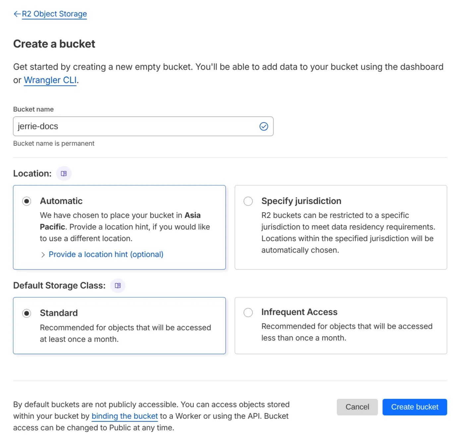Select the Standard storage class radio button
This screenshot has height=446, width=459.
point(27,313)
